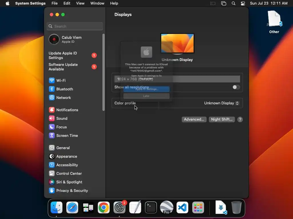
Task: Launch Visual Studio Code from Dock
Action: [182, 207]
